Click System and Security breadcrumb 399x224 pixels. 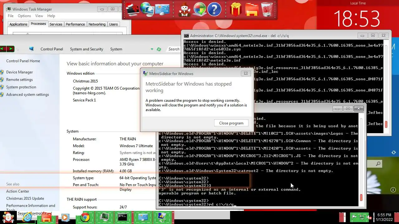point(87,49)
